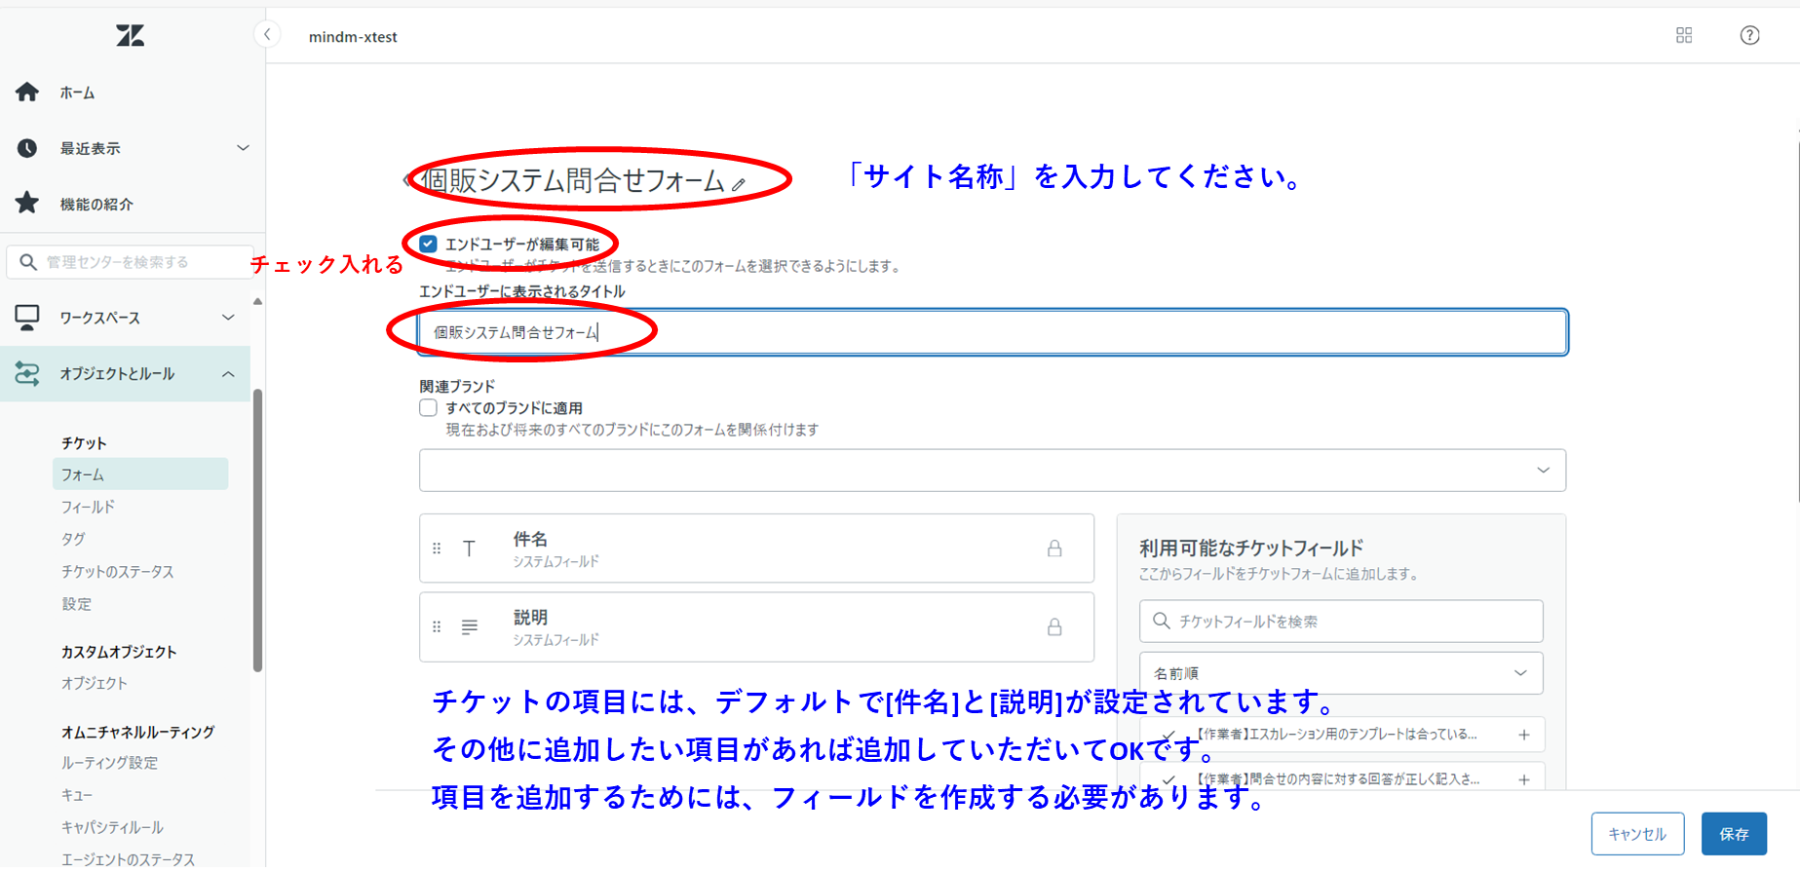Click the Zendesk logo icon

pos(130,36)
